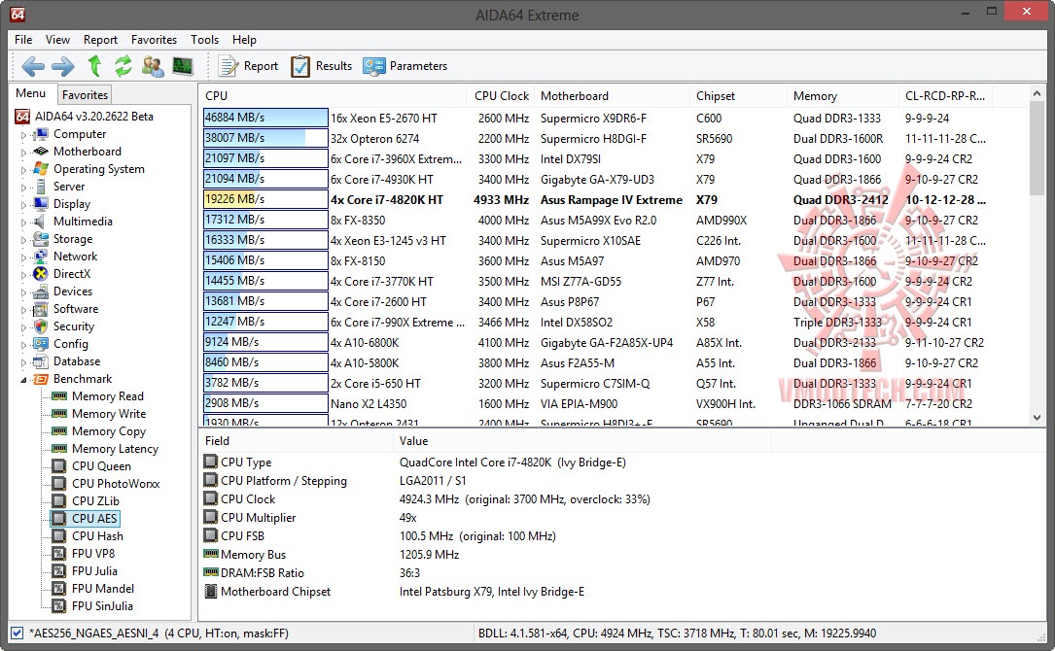Open the users manager toolbar icon
Viewport: 1055px width, 651px height.
pyautogui.click(x=153, y=66)
